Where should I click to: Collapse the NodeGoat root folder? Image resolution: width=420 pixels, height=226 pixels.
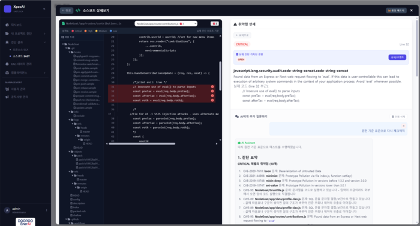pyautogui.click(x=63, y=44)
